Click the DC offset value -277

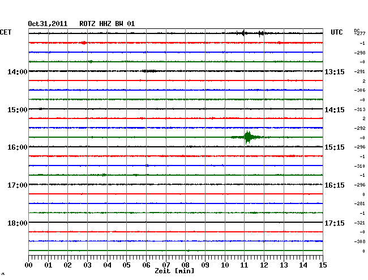(360, 34)
